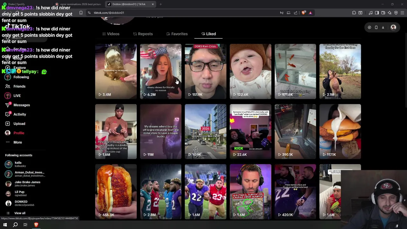Viewport: 407px width, 229px height.
Task: Click the Brave Rewards triangle icon
Action: [310, 13]
